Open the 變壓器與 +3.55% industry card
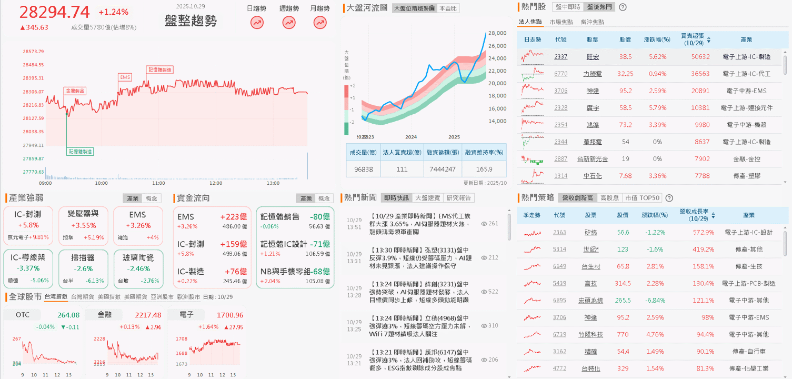792x379 pixels. click(x=83, y=225)
